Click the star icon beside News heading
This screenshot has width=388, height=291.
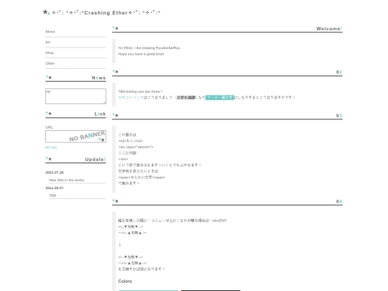(49, 78)
